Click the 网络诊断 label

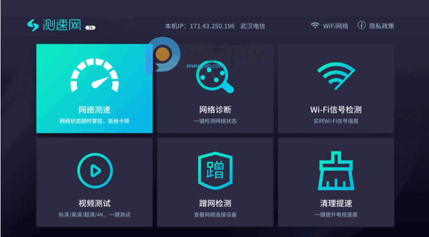[x=215, y=110]
